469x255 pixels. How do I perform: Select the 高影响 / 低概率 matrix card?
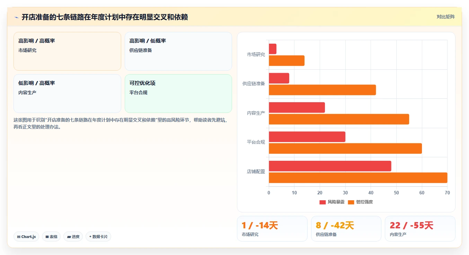178,51
